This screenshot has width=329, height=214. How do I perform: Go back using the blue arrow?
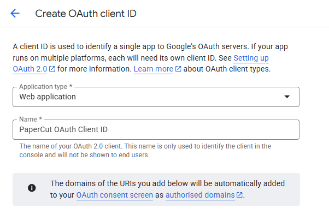15,14
